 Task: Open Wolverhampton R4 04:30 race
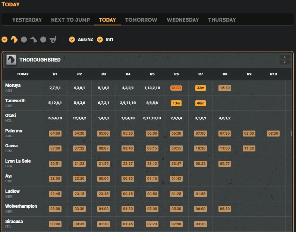click(128, 209)
